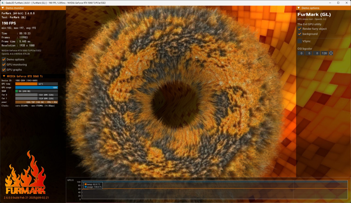Click the VRAM usage bar

(x=37, y=91)
